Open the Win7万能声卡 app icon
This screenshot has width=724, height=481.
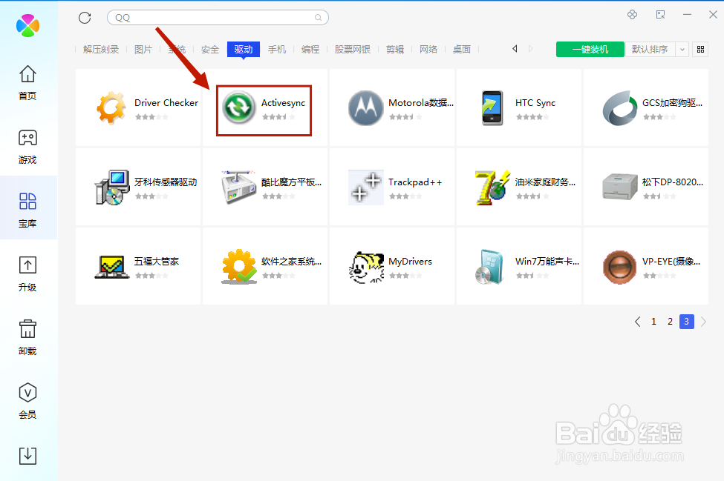[489, 267]
